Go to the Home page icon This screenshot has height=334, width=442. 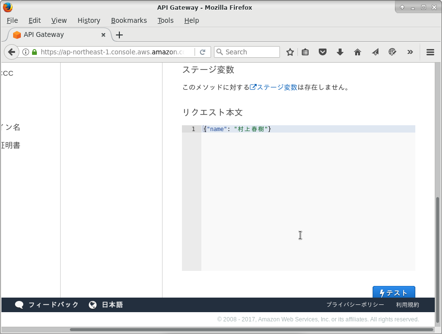pyautogui.click(x=358, y=52)
